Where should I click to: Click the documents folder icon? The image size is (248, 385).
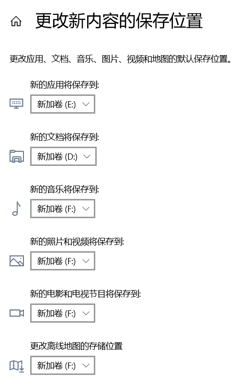(x=17, y=156)
